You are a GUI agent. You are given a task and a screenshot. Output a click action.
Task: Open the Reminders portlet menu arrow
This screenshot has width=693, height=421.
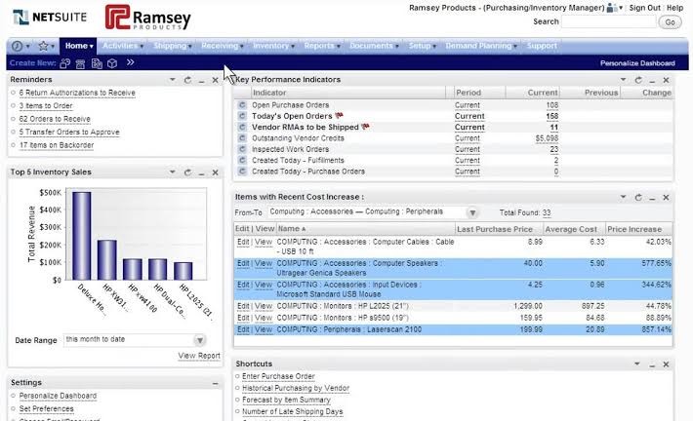pos(173,80)
